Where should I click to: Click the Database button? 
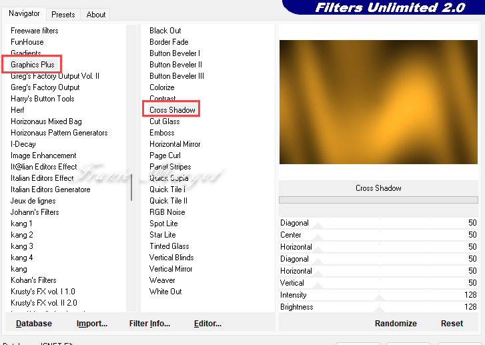click(x=34, y=324)
